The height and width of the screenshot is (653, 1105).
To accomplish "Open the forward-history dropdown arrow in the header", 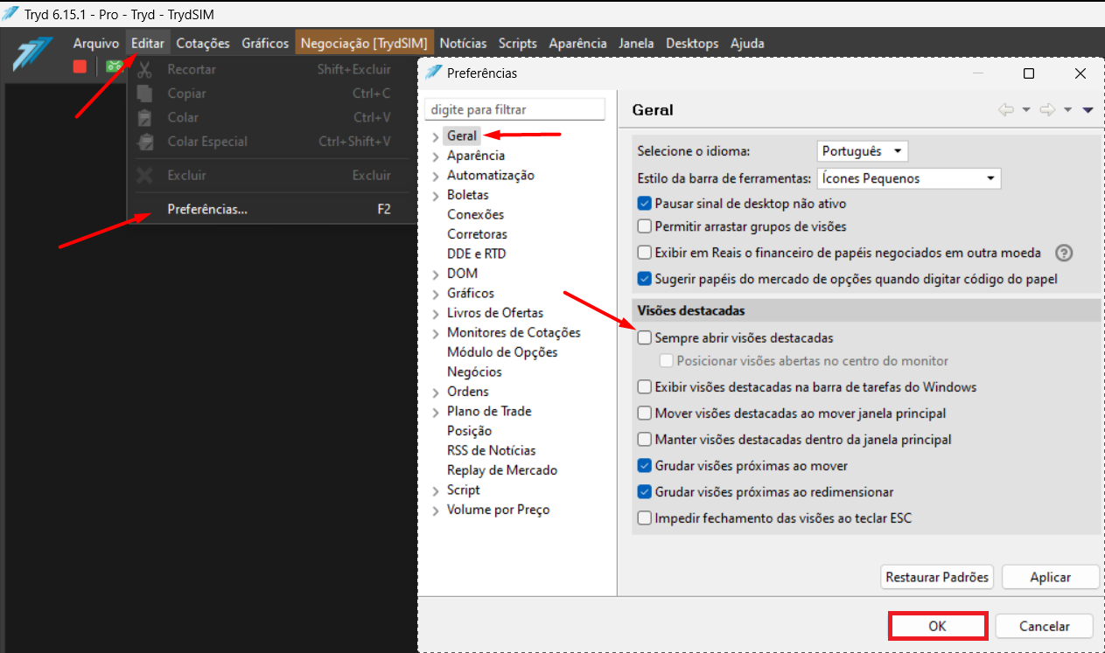I will click(x=1067, y=110).
